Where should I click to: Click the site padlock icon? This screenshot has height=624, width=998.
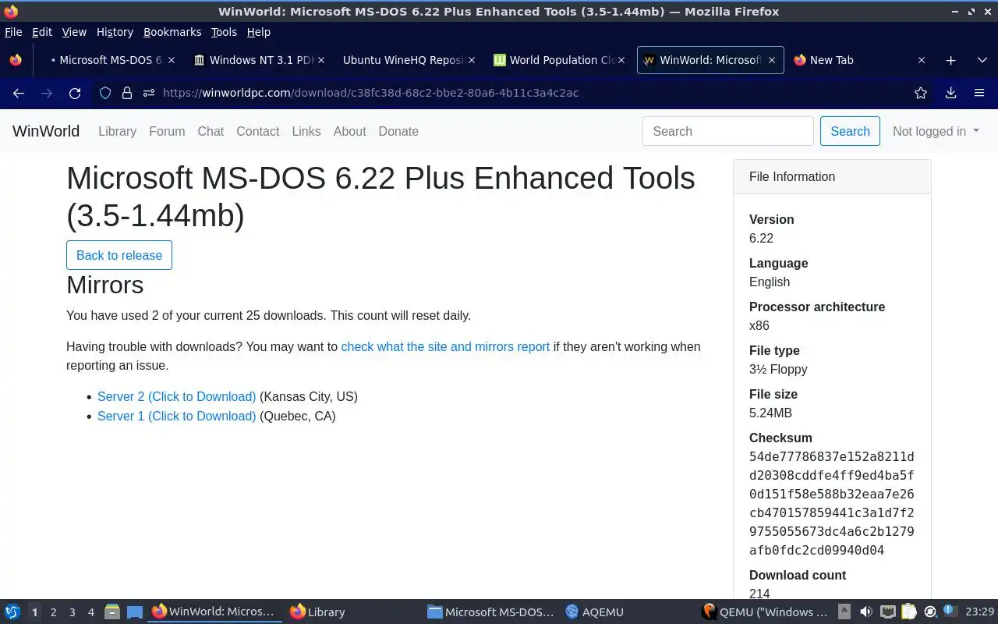click(127, 93)
